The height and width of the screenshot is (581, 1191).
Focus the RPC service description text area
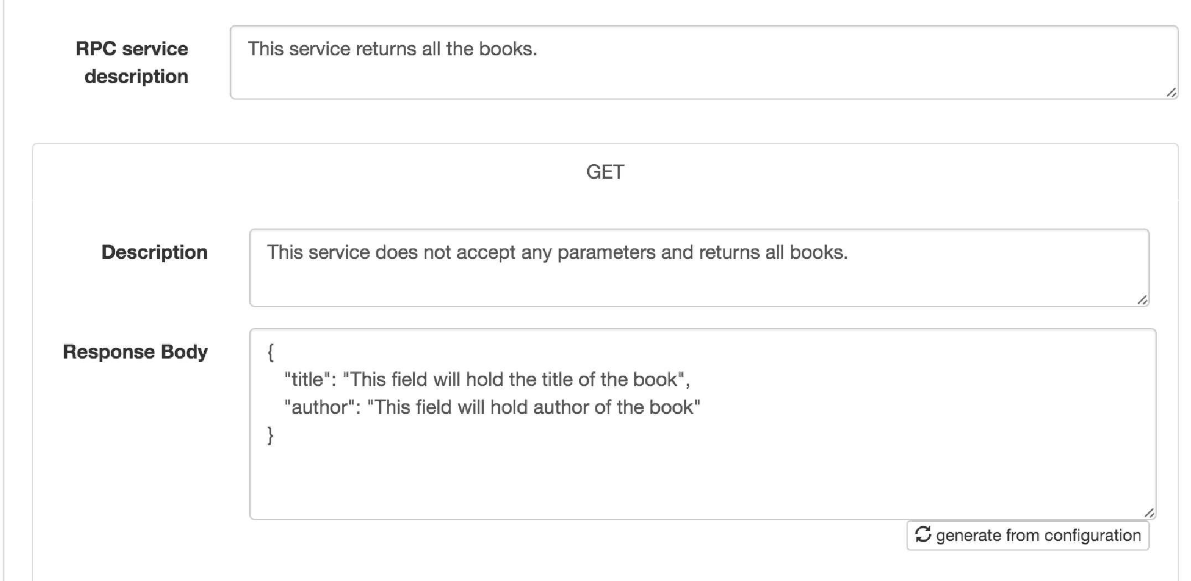pyautogui.click(x=704, y=62)
